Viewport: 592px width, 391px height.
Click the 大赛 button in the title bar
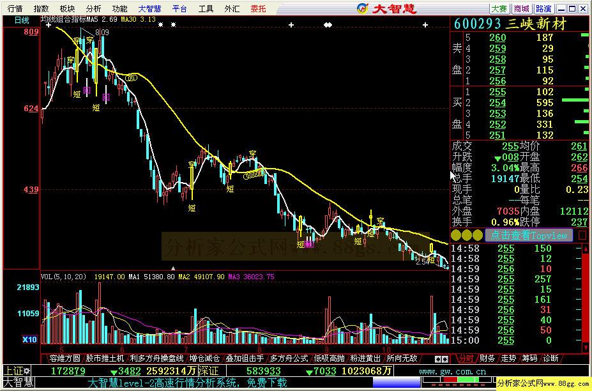click(x=499, y=8)
